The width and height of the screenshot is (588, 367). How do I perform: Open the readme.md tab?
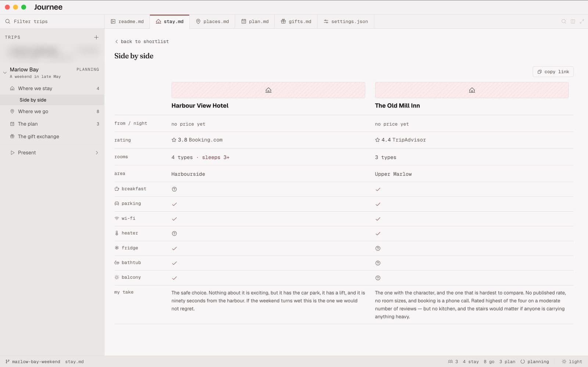127,21
